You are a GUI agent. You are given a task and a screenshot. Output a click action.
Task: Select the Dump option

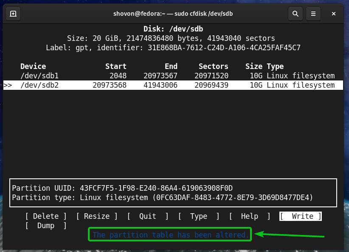pyautogui.click(x=46, y=226)
